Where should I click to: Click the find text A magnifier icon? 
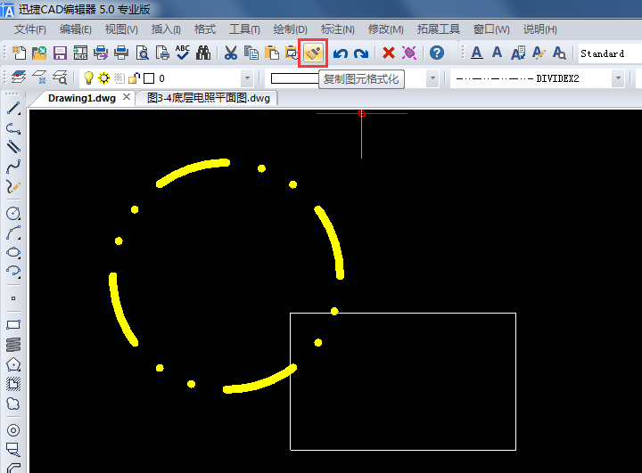tap(559, 53)
